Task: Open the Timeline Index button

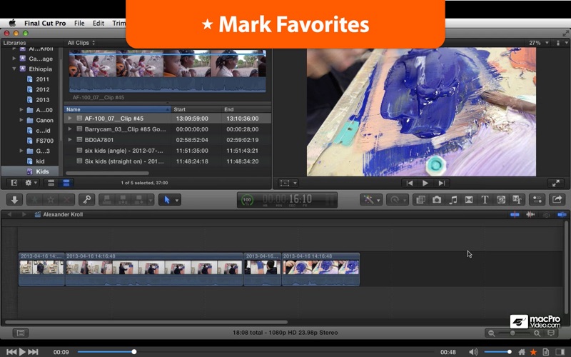Action: [x=21, y=333]
